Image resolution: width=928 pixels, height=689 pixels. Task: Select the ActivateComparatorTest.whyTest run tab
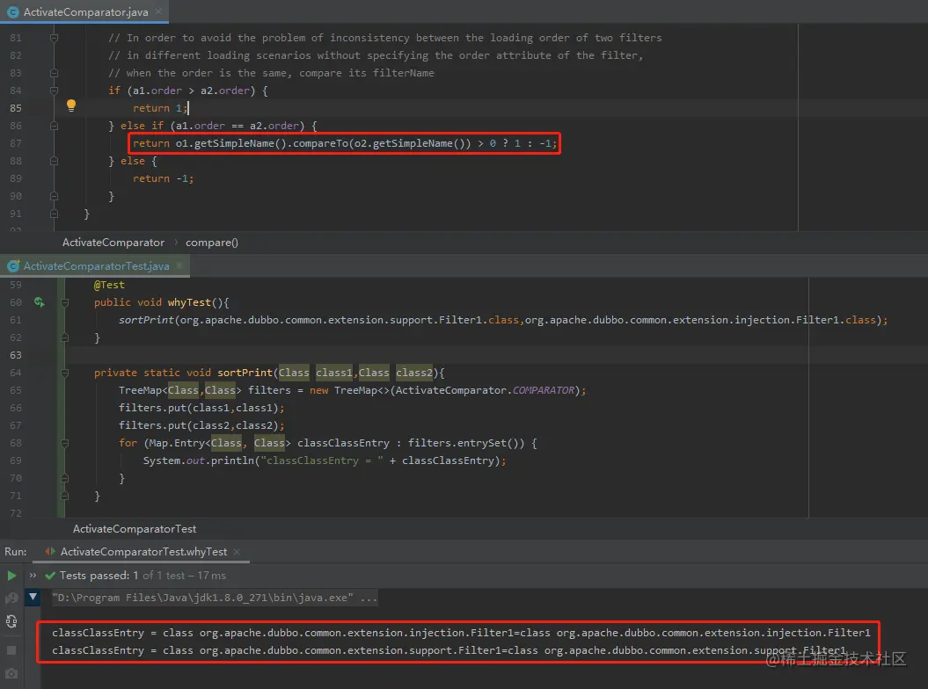point(143,551)
